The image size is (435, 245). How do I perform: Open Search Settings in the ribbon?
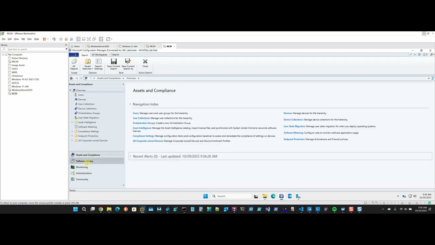coord(99,64)
